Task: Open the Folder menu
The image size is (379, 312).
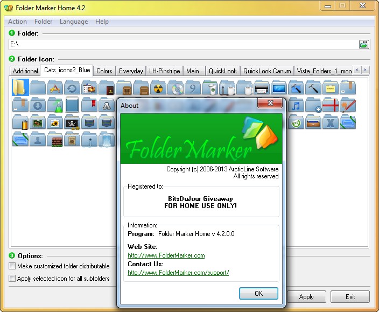Action: tap(43, 22)
